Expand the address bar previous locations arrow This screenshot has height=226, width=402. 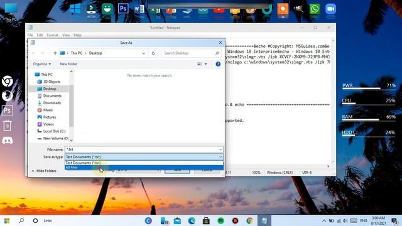[144, 53]
